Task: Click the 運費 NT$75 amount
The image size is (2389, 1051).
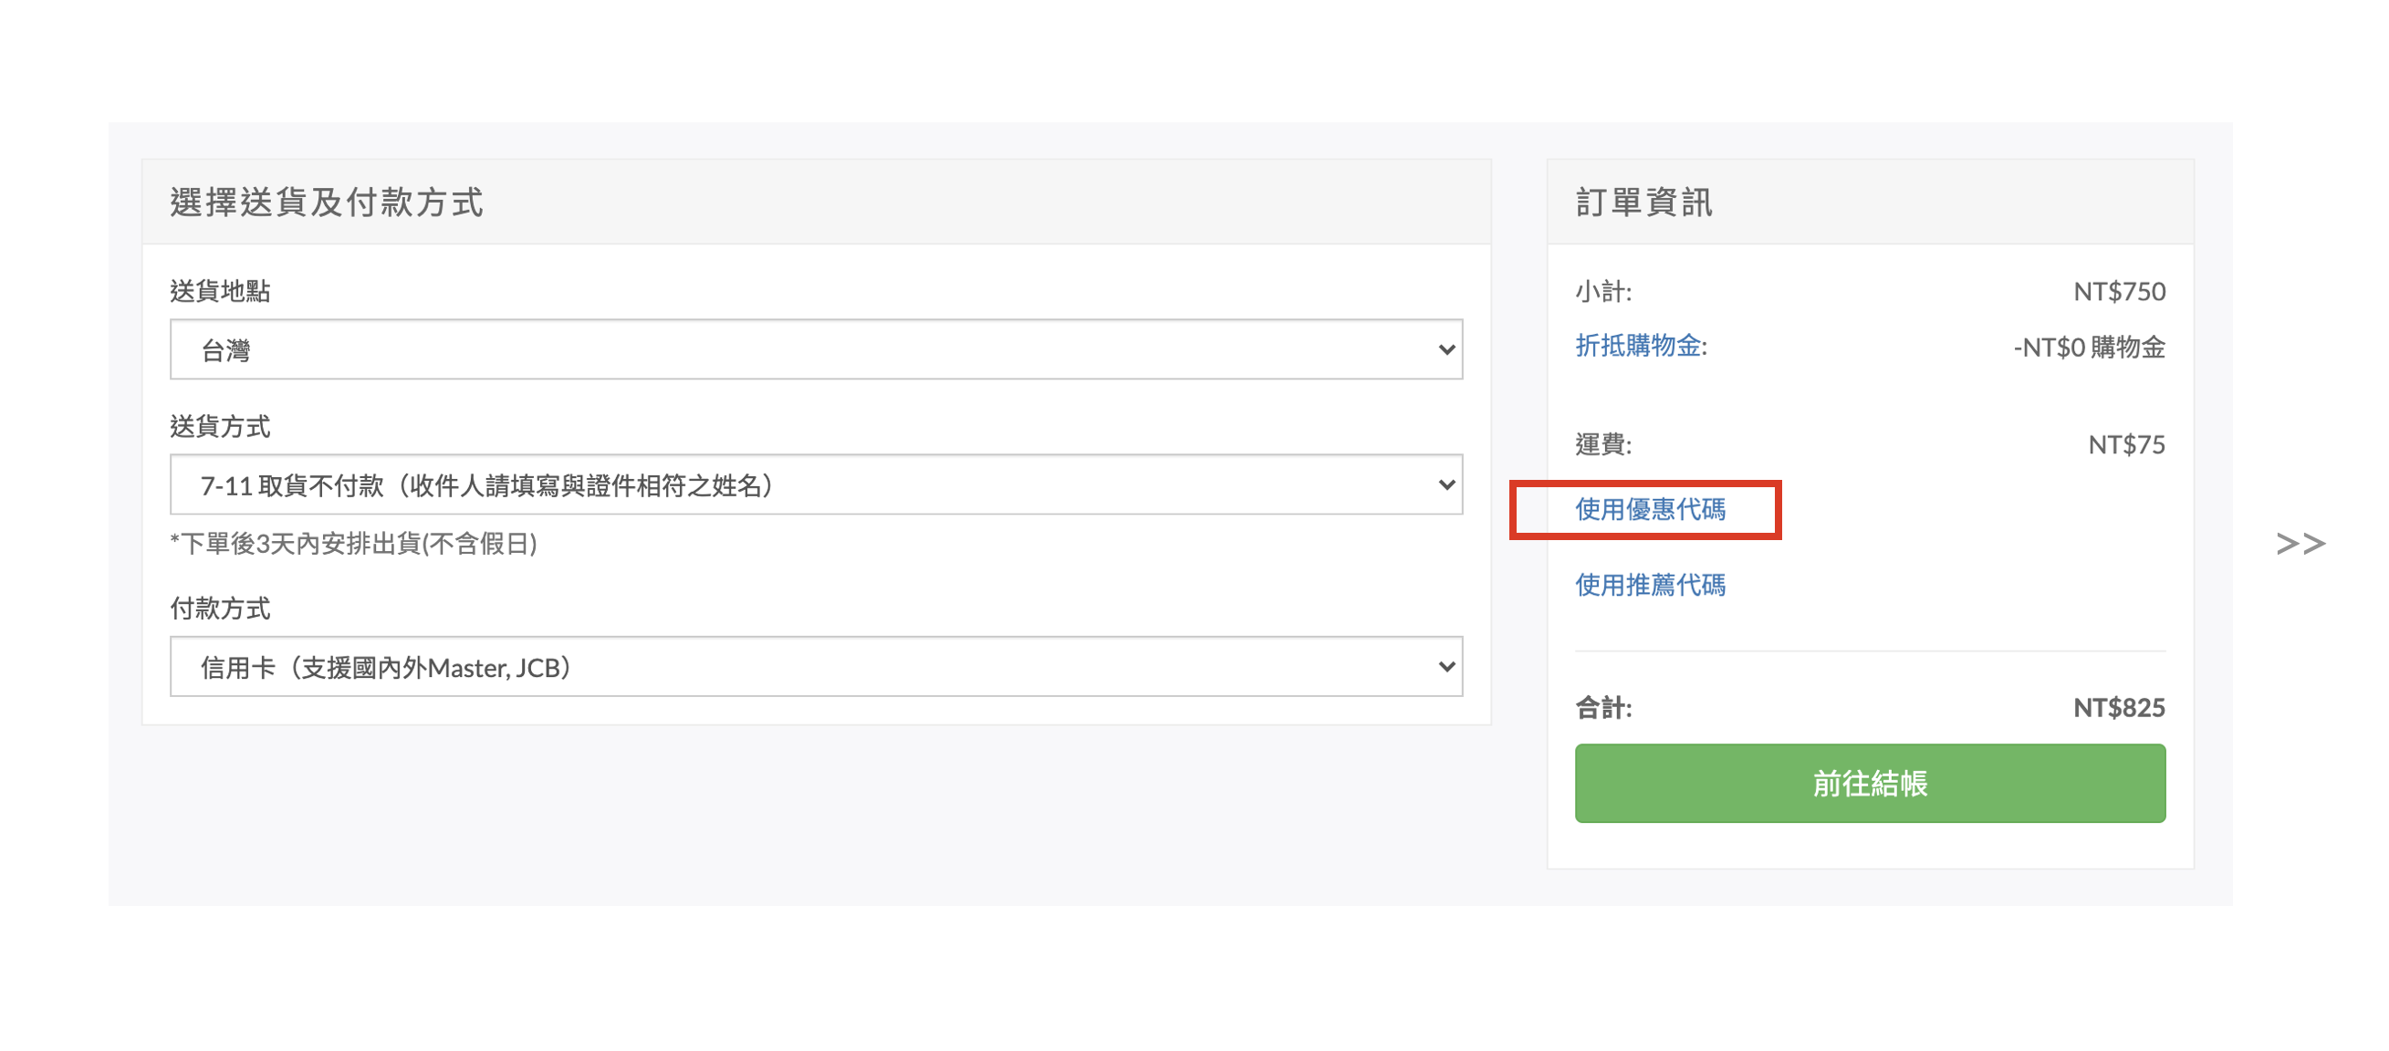Action: (x=2125, y=444)
